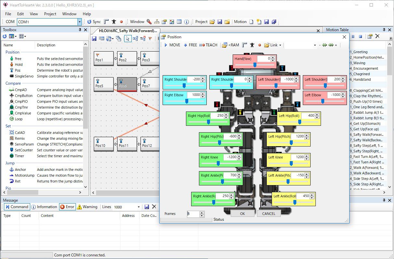The width and height of the screenshot is (394, 259).
Task: Delete messages with the X icon in Message panel
Action: pos(154,207)
